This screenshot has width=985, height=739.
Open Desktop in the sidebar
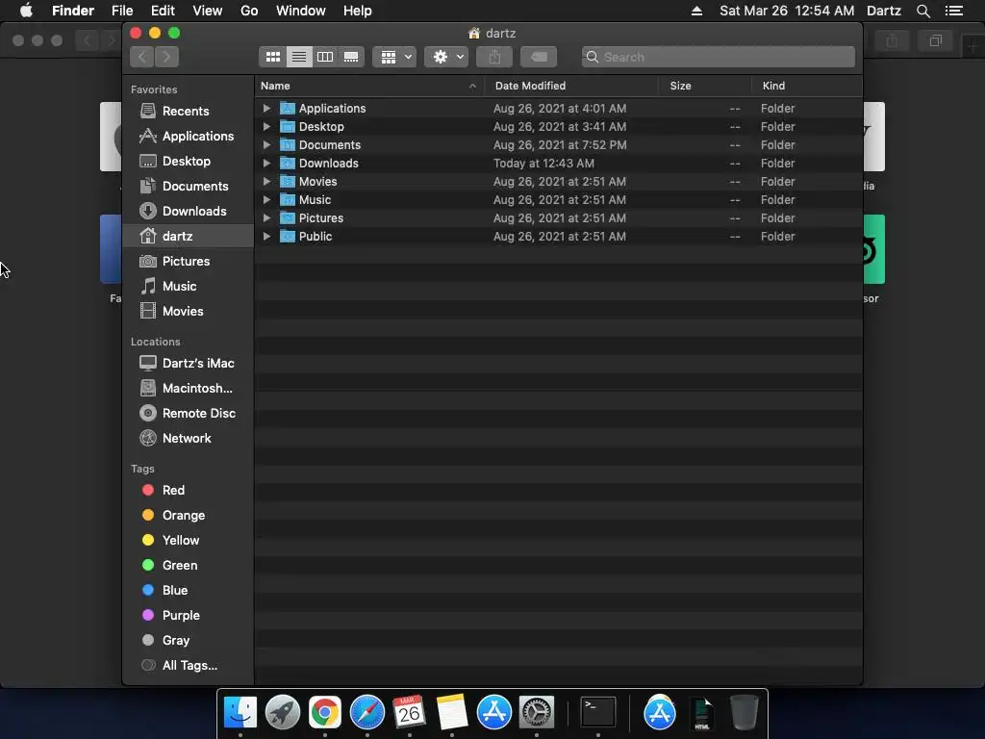[x=188, y=161]
